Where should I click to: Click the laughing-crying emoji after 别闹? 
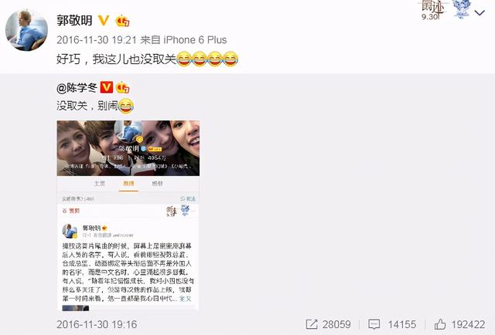[x=125, y=106]
